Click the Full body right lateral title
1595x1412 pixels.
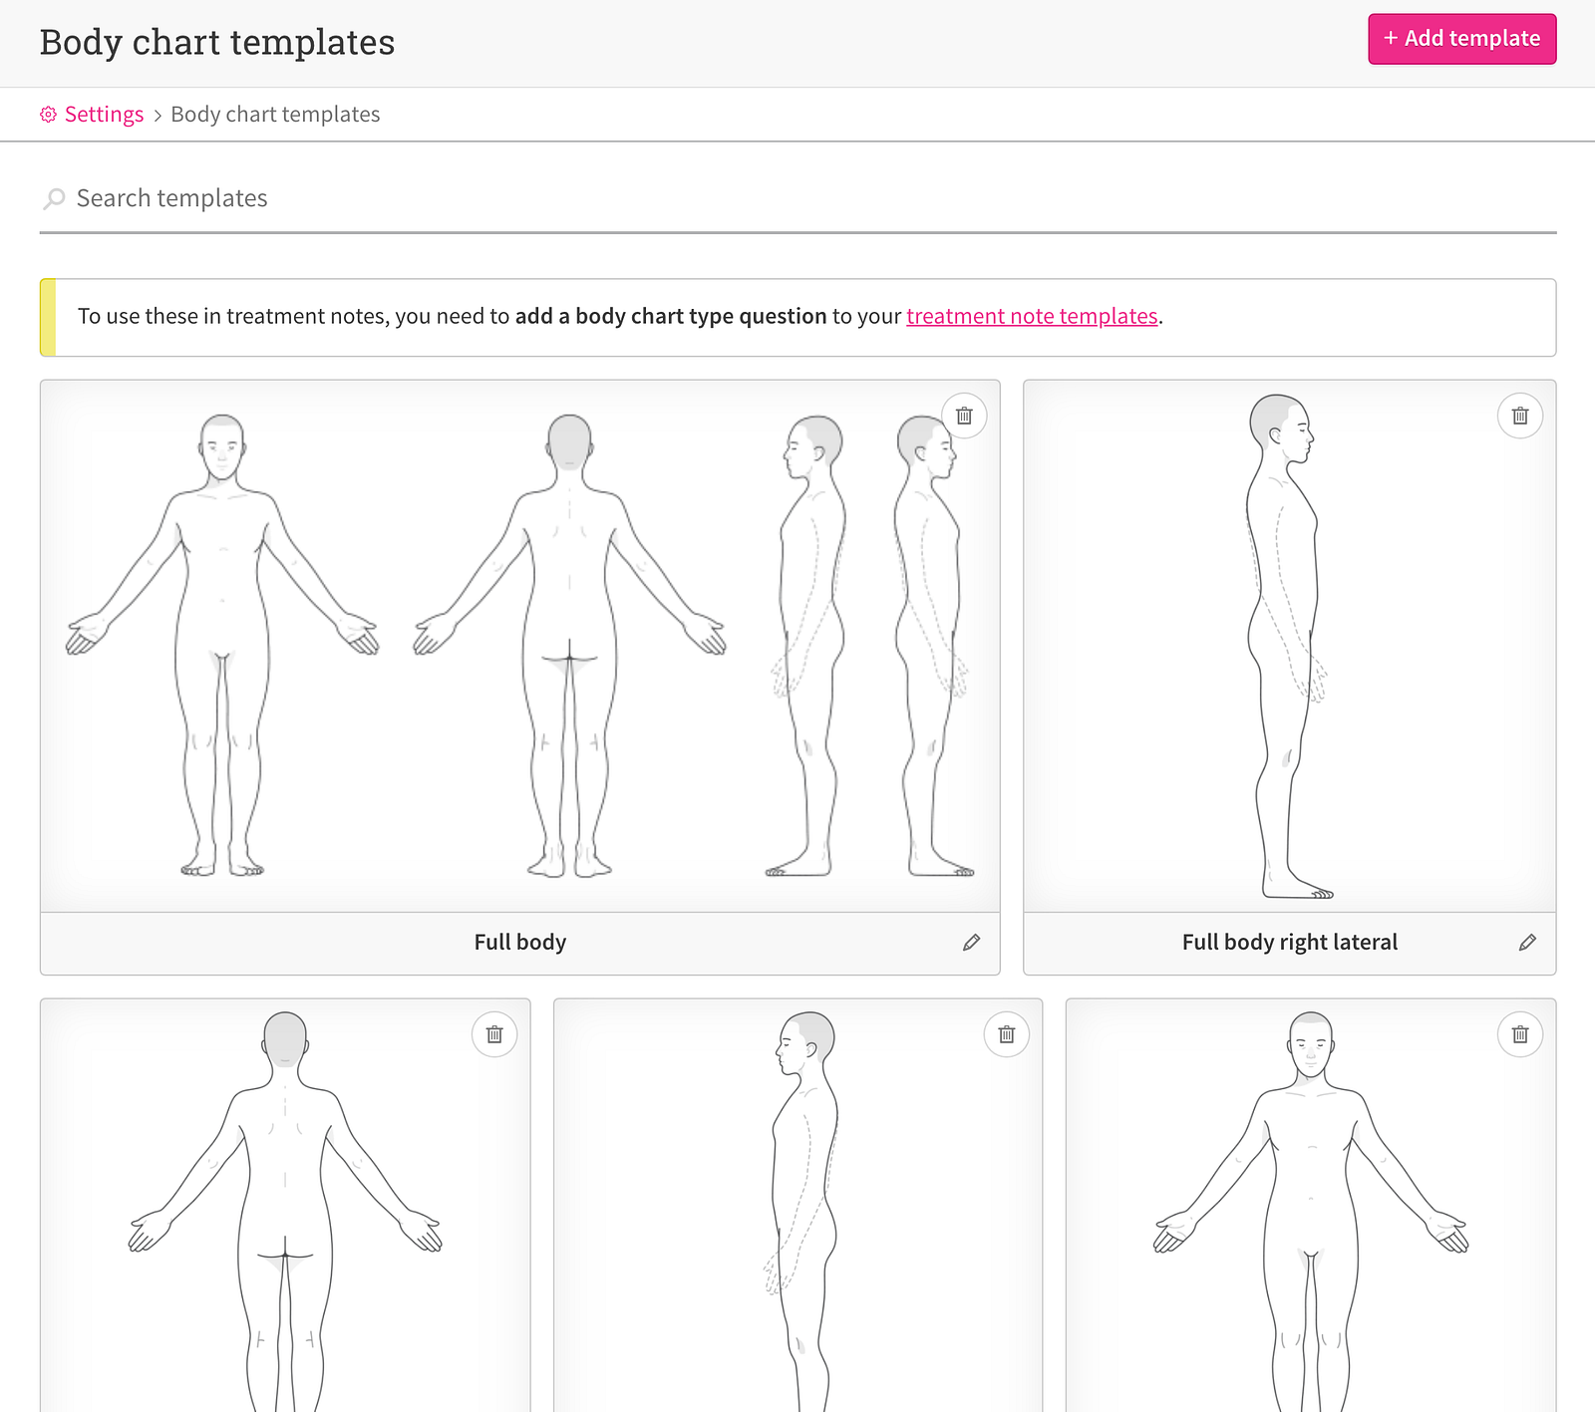click(1289, 943)
